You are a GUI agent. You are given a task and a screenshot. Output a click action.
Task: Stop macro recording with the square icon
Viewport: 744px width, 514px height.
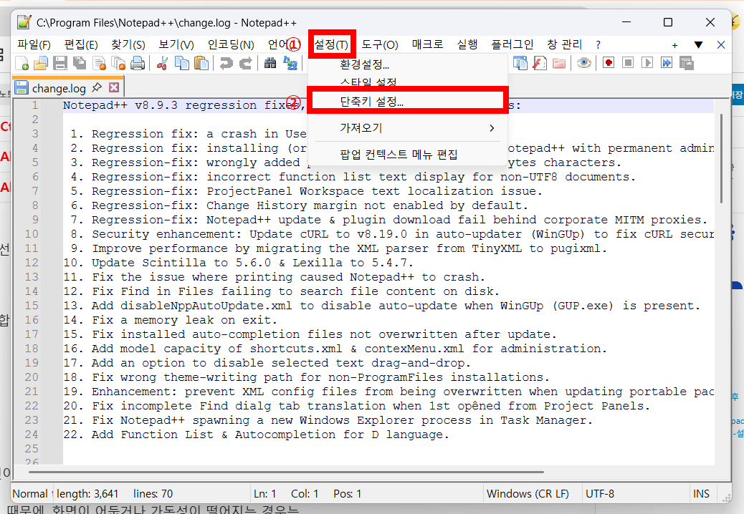[628, 62]
